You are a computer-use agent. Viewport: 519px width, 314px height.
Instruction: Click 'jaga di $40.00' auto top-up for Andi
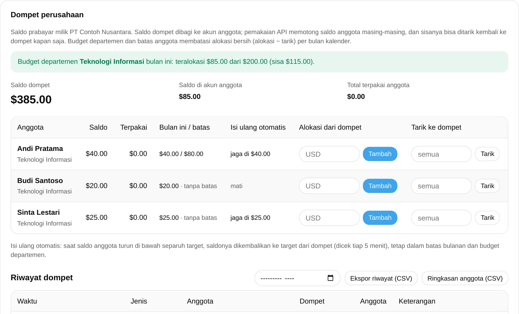point(250,154)
